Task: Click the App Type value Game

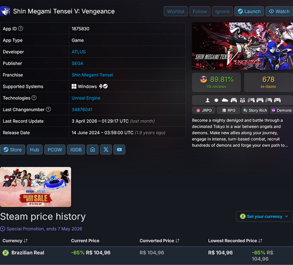Action: click(78, 40)
